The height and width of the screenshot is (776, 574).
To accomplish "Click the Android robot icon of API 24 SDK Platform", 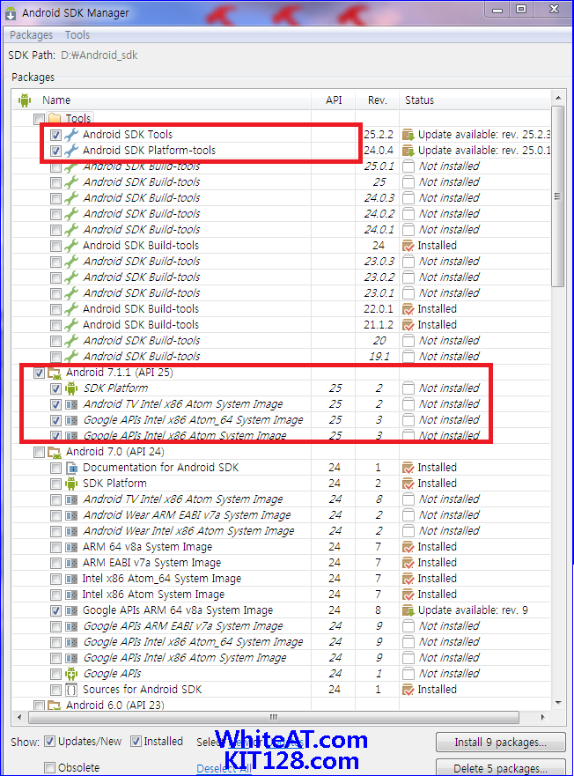I will click(x=72, y=484).
